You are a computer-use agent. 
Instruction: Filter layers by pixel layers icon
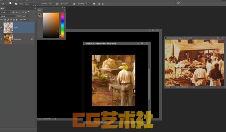click(13, 12)
